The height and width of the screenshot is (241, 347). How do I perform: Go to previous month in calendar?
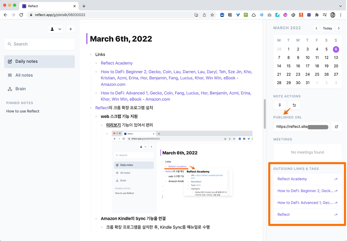click(316, 28)
